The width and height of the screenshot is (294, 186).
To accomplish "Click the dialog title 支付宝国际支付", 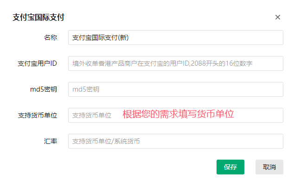I will click(x=38, y=17).
